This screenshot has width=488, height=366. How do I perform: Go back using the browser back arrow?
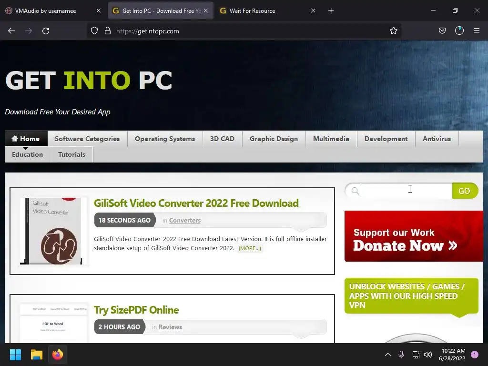[x=11, y=31]
